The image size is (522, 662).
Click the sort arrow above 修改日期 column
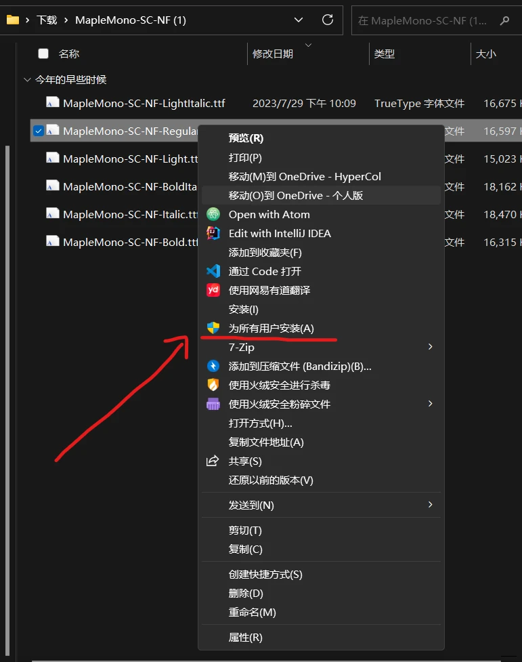[x=309, y=45]
